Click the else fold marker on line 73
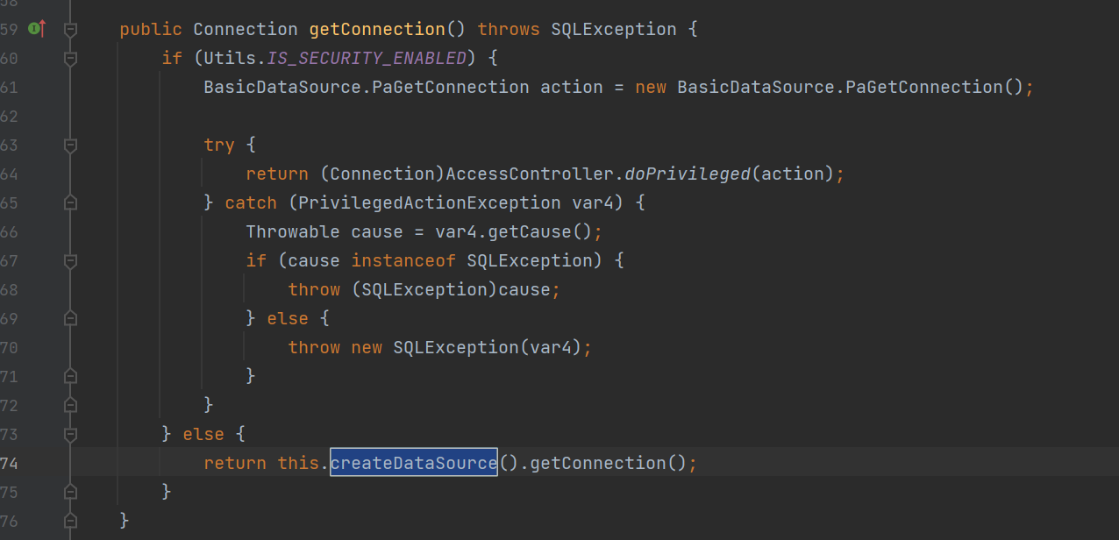 (70, 434)
